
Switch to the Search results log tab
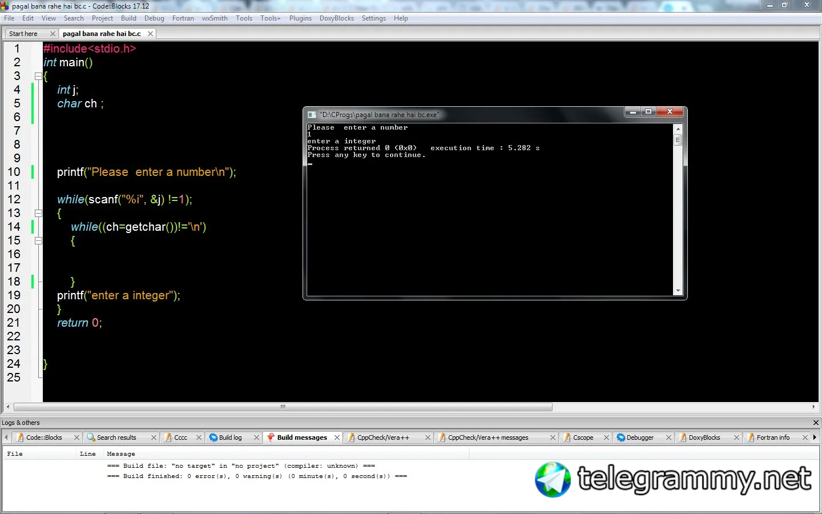click(x=116, y=437)
